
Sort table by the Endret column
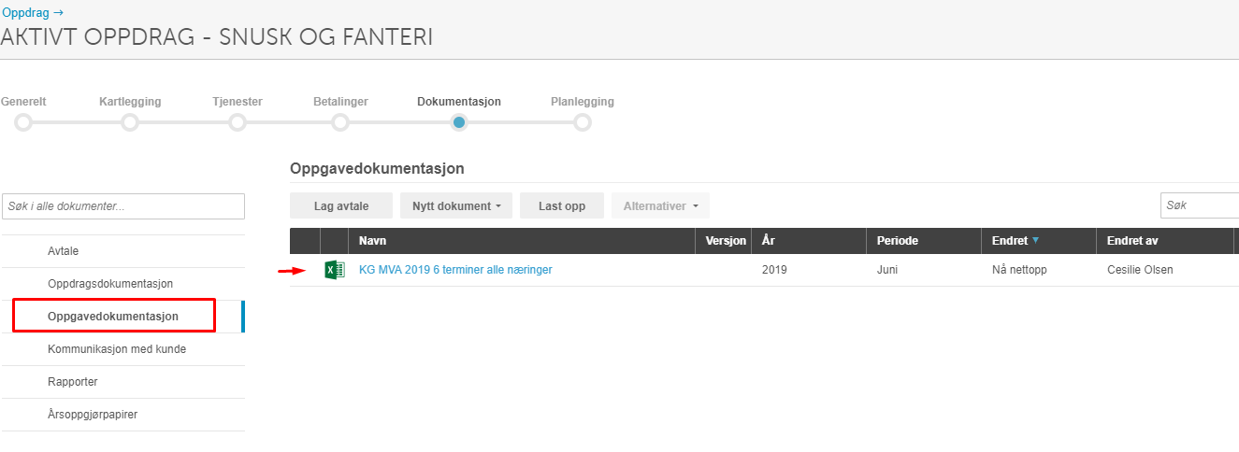(1039, 241)
